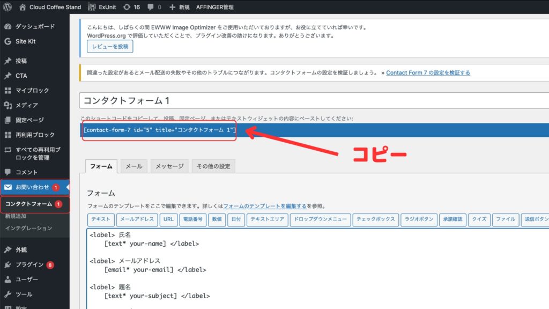The height and width of the screenshot is (309, 549).
Task: Switch to the メール tab
Action: [x=133, y=166]
